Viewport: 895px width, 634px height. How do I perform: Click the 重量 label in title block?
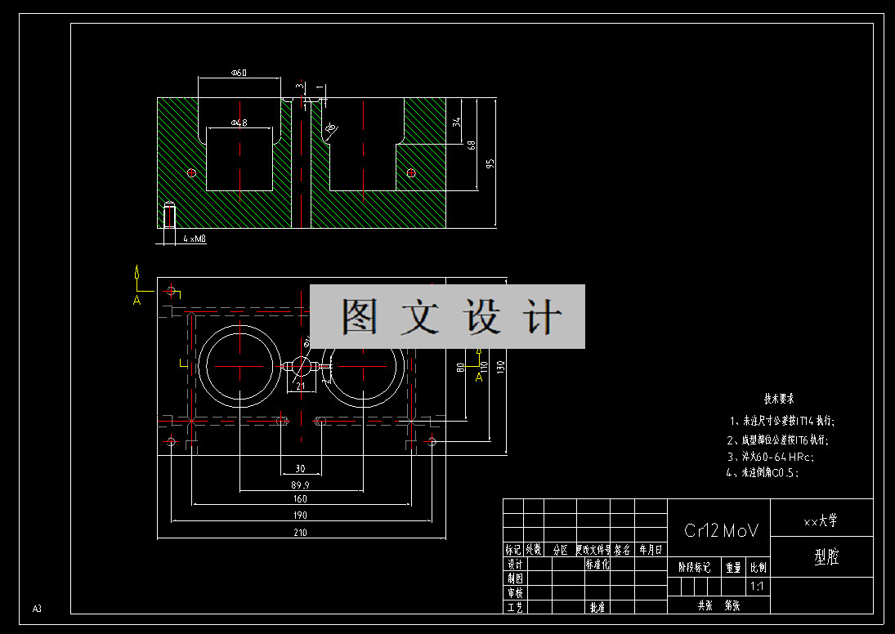click(x=733, y=568)
